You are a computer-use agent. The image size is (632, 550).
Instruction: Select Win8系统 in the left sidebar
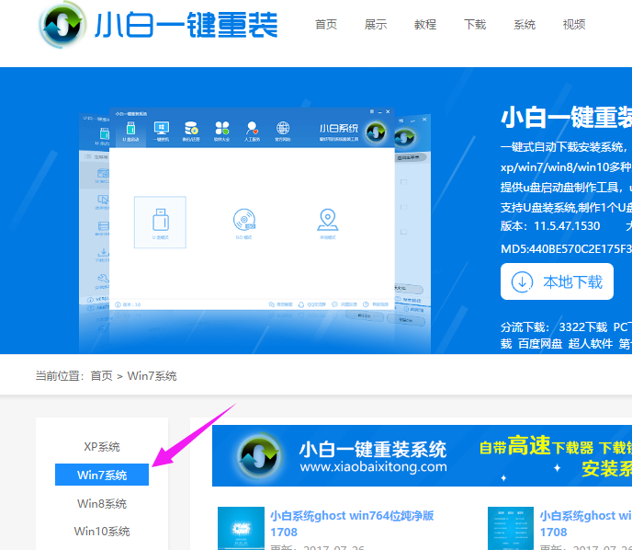click(102, 504)
